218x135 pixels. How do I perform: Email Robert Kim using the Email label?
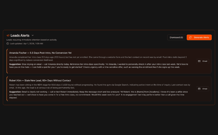(205, 89)
